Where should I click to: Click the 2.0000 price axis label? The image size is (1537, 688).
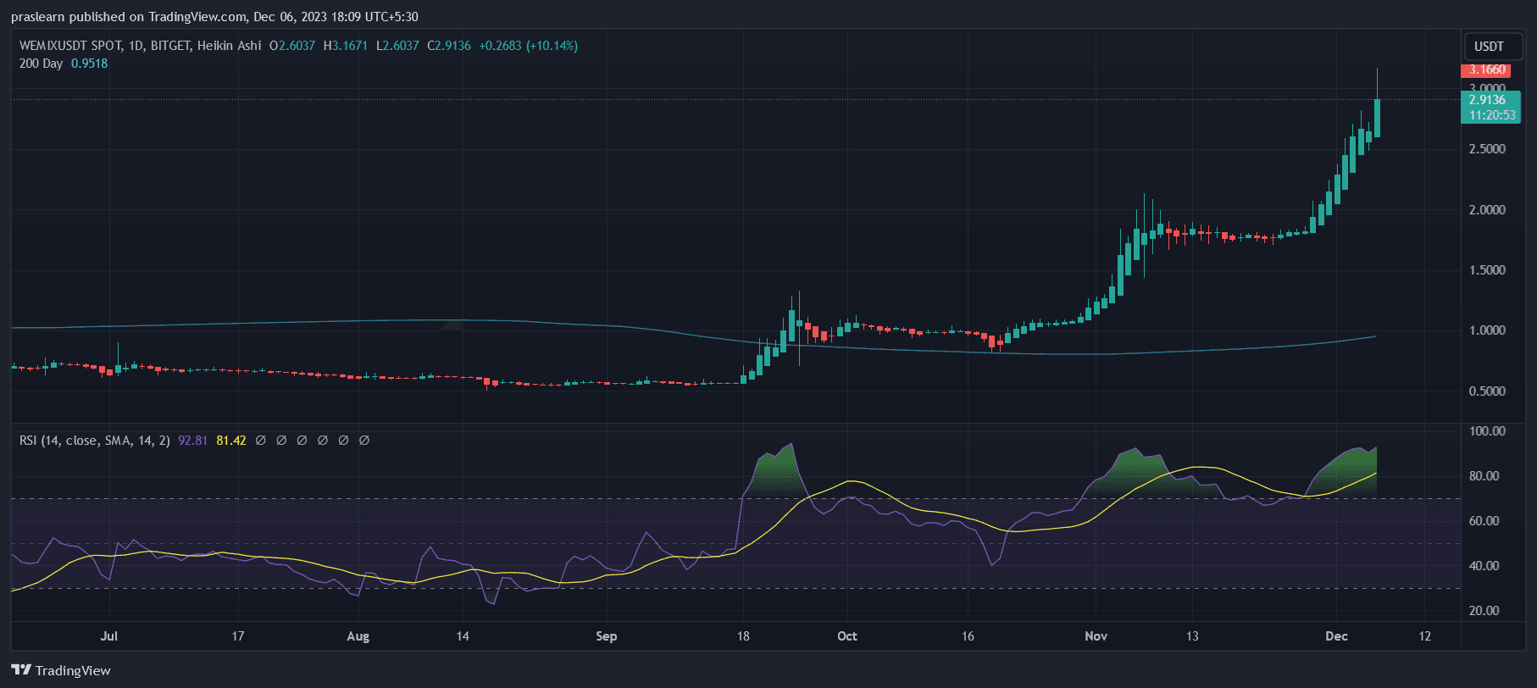[1487, 210]
